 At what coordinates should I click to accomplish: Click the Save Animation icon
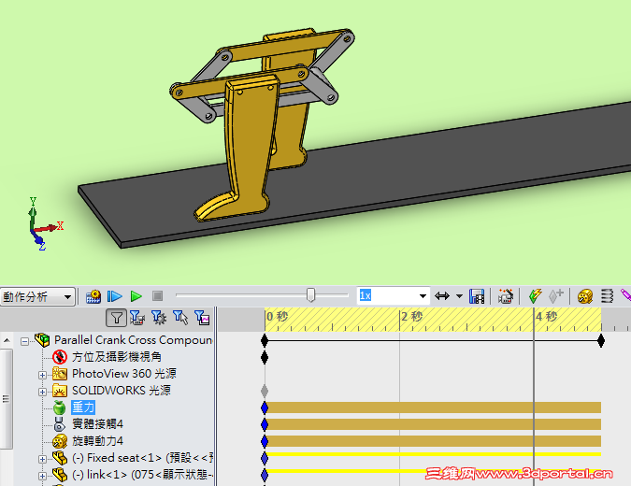point(477,296)
